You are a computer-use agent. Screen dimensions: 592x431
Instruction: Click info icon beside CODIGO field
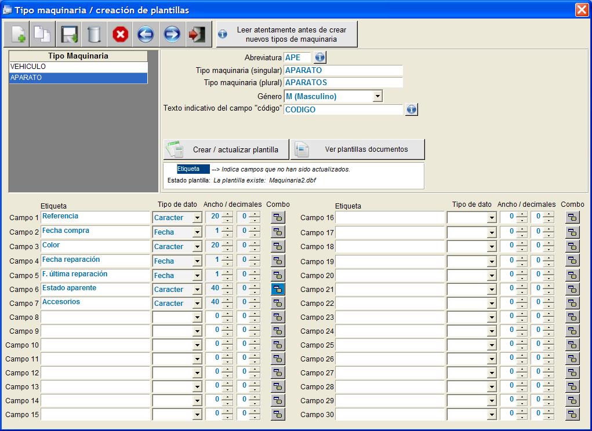click(412, 109)
